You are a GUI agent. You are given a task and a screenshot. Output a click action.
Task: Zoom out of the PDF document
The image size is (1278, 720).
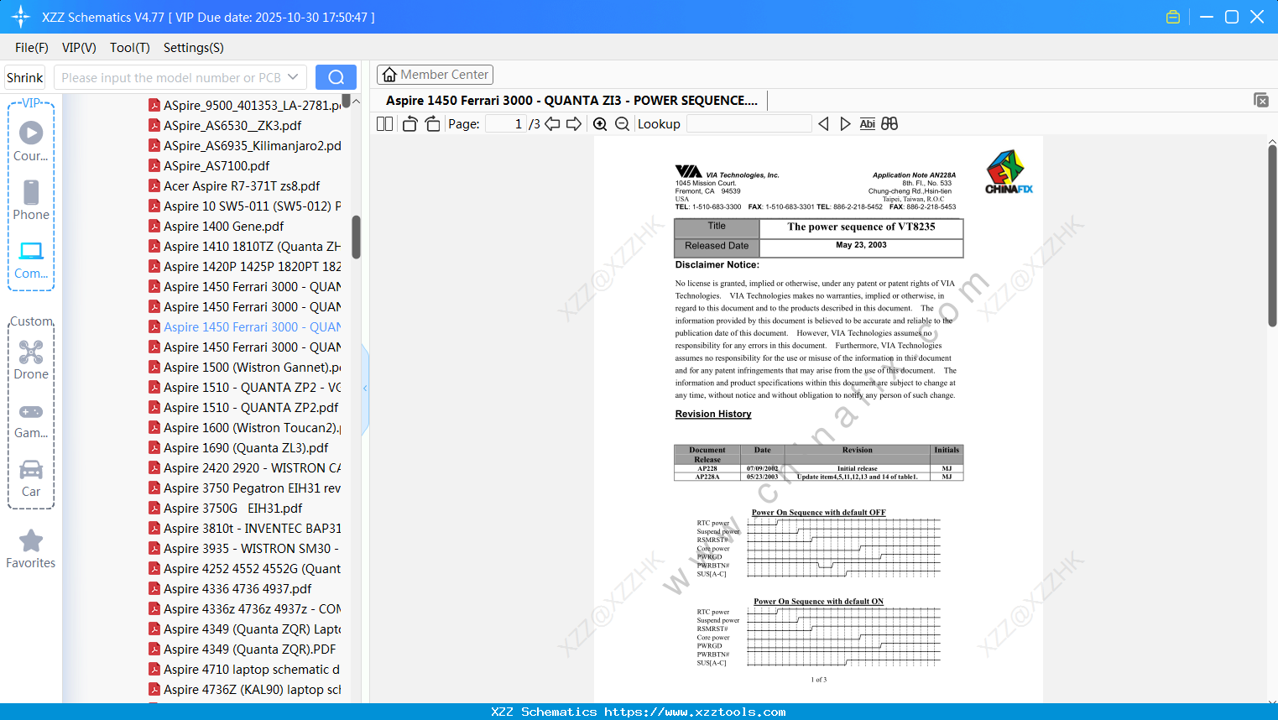tap(622, 124)
